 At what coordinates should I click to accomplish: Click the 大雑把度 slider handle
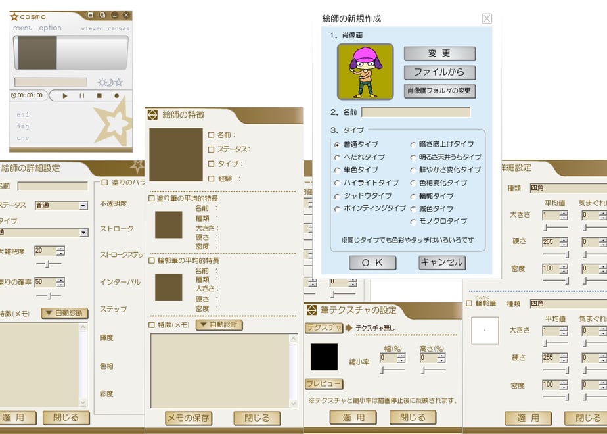point(47,264)
